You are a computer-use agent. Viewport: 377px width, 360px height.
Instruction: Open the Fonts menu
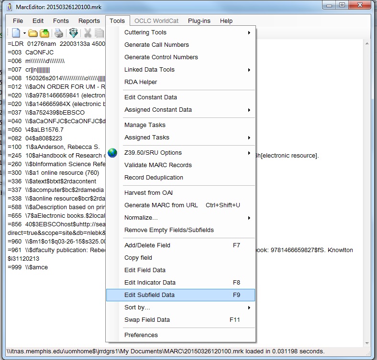click(61, 21)
